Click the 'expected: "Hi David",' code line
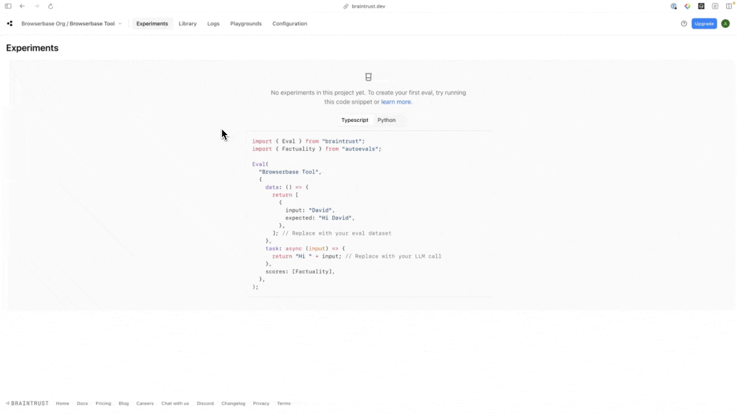The height and width of the screenshot is (414, 737). 320,218
